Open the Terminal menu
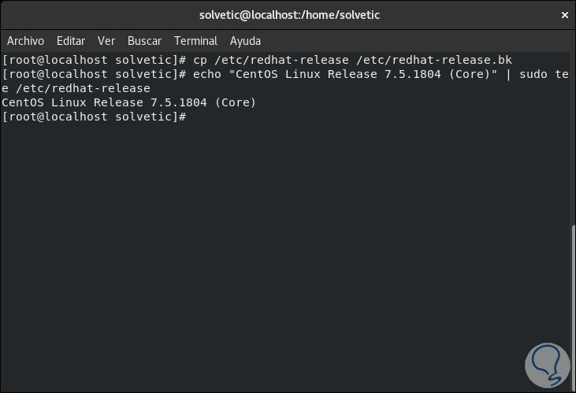Image resolution: width=576 pixels, height=393 pixels. [195, 41]
